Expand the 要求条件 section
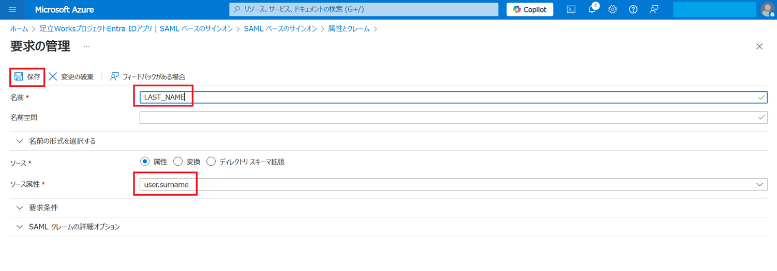The width and height of the screenshot is (777, 271). coord(43,208)
